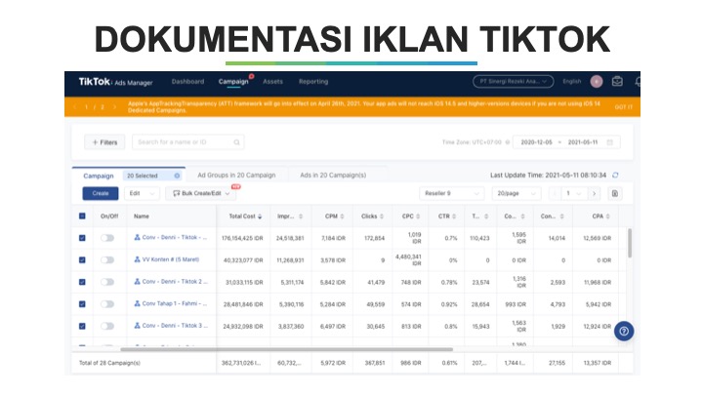Click the horizontal table scrollbar

tap(287, 349)
